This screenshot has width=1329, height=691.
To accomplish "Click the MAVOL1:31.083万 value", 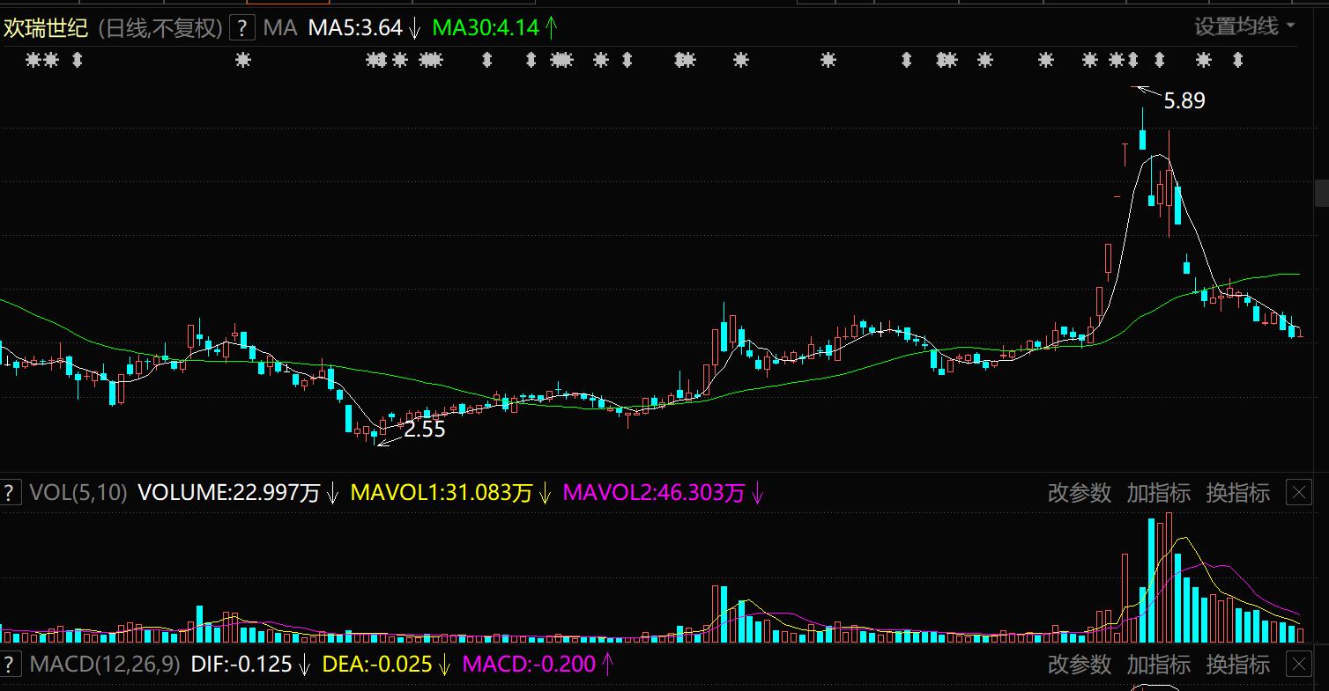I will click(442, 493).
